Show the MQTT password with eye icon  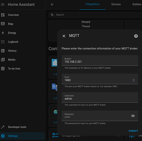click(x=133, y=116)
